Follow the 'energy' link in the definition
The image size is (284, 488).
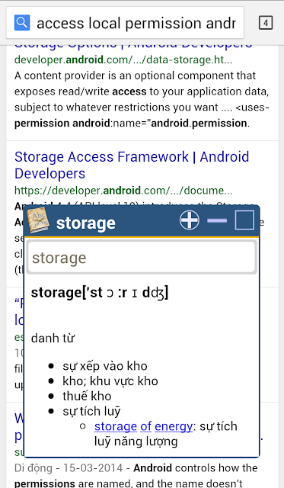pyautogui.click(x=174, y=426)
